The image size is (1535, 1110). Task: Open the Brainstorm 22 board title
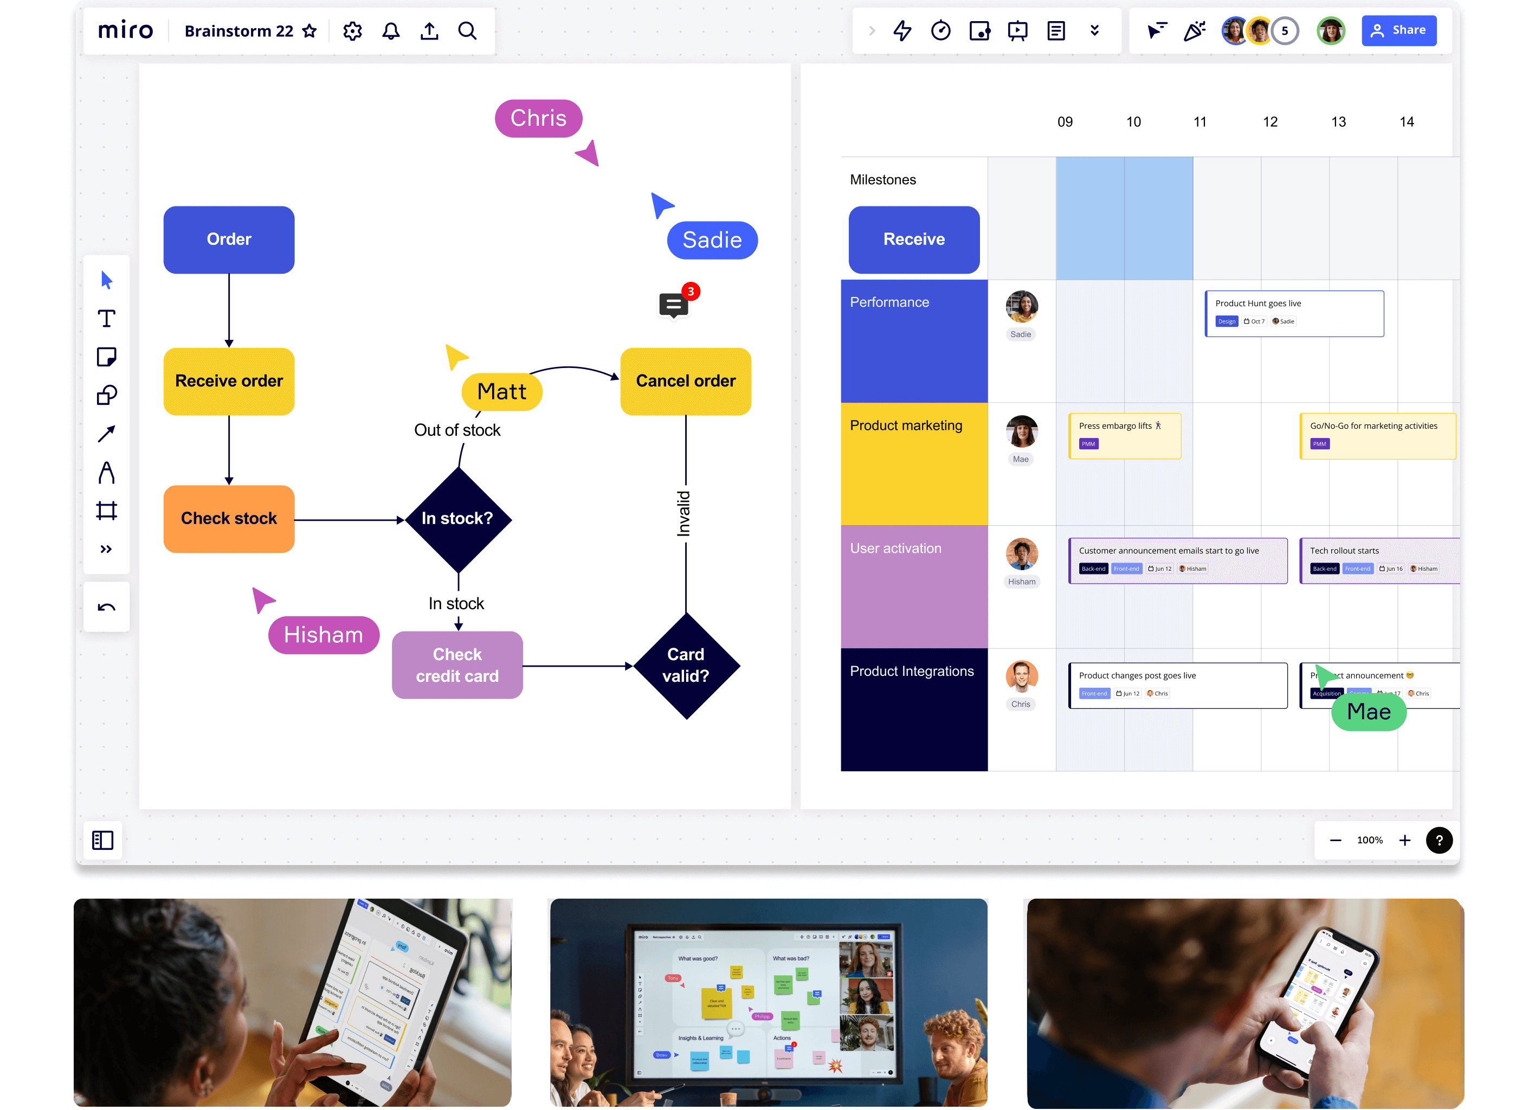click(x=238, y=31)
